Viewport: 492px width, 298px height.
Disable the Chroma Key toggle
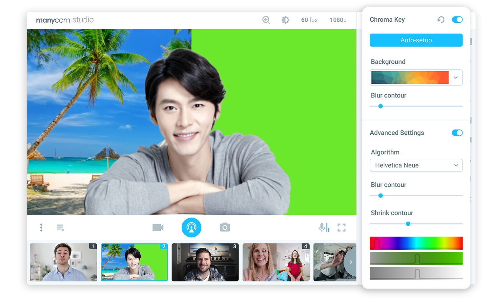(457, 19)
